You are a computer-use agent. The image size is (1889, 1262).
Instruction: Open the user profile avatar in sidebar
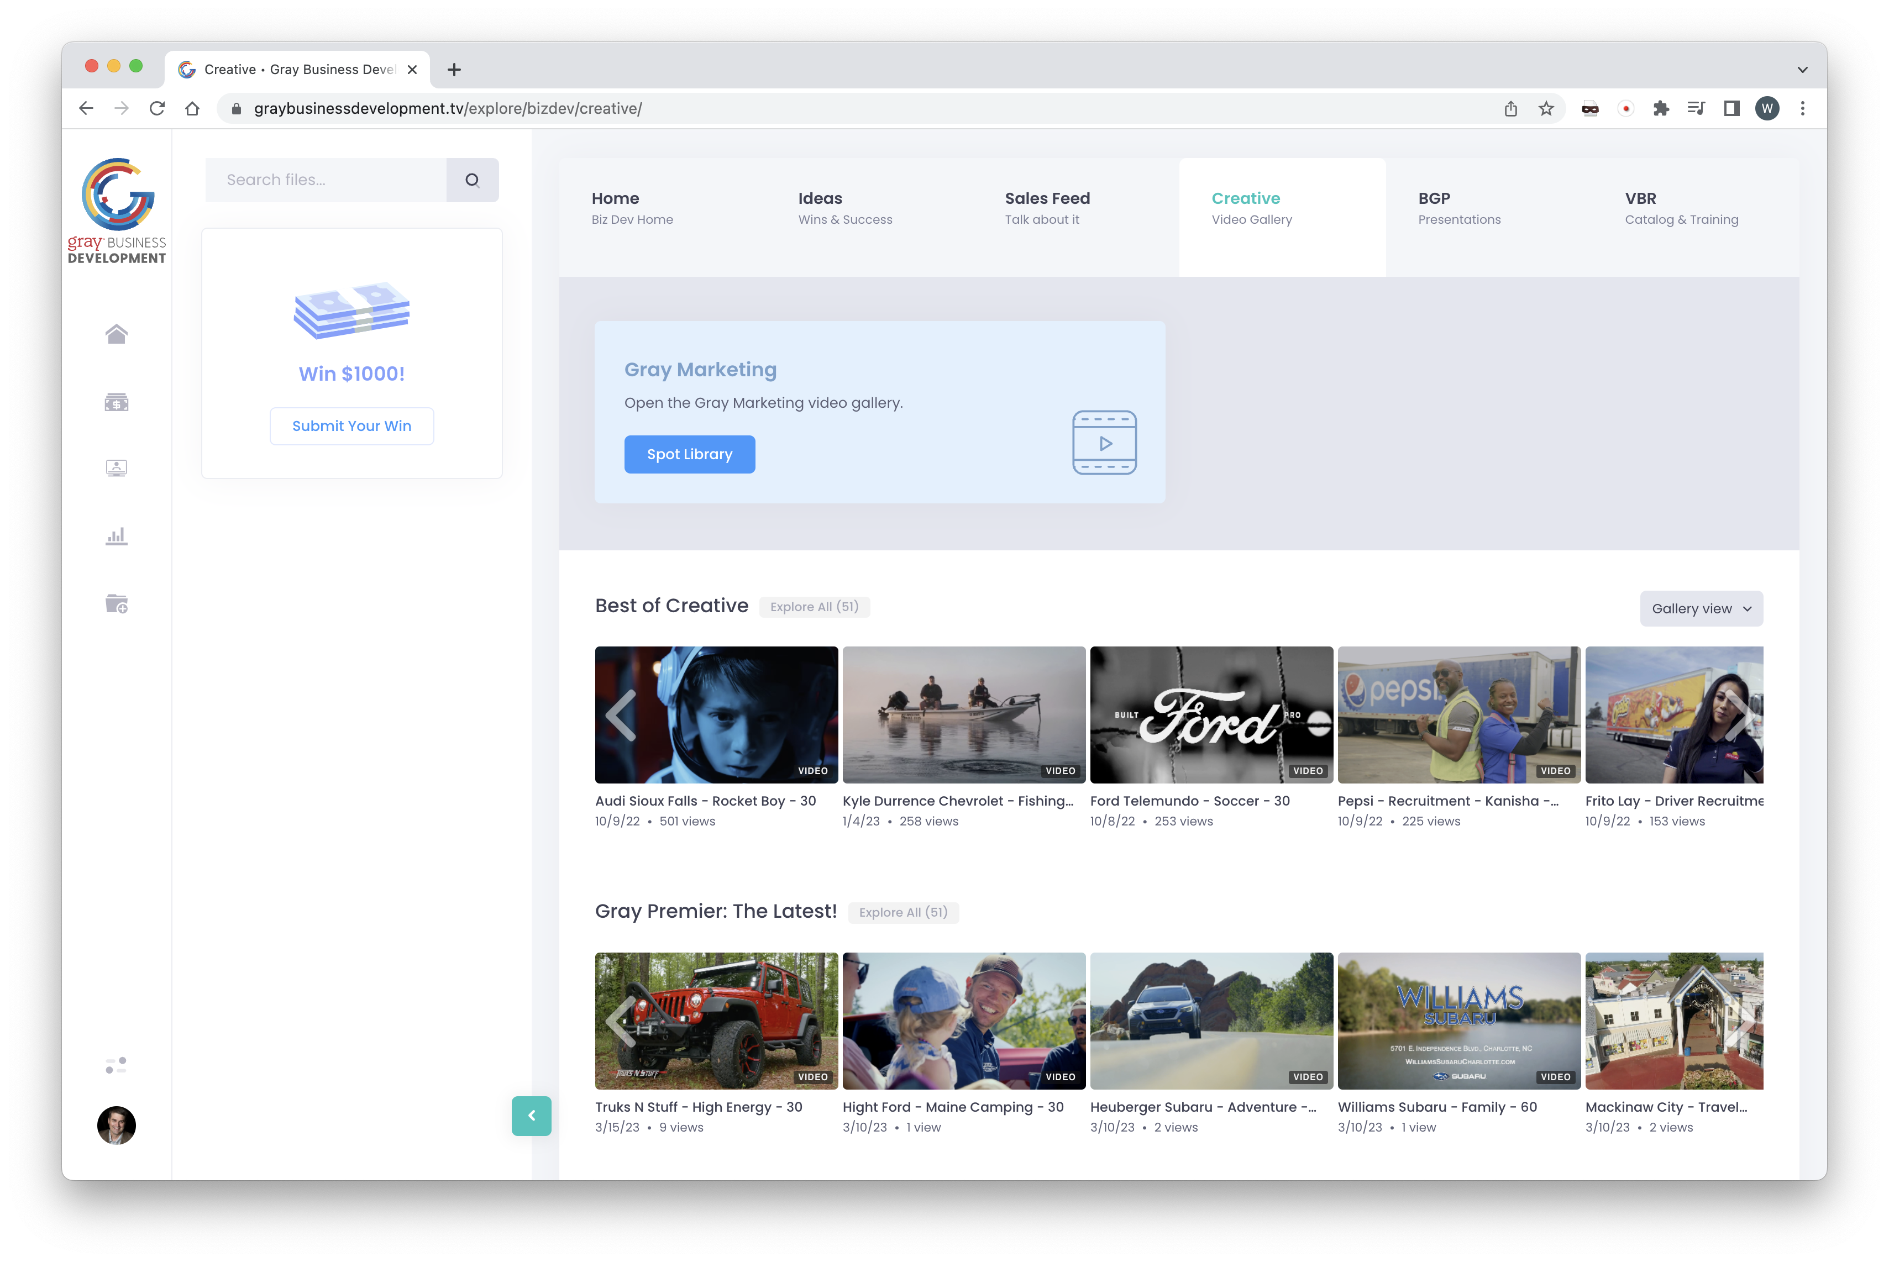point(117,1125)
